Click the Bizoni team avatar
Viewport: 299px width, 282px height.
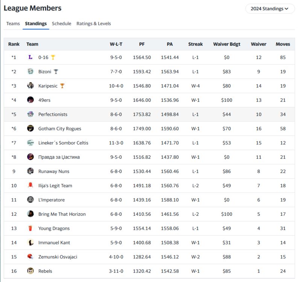pos(30,71)
